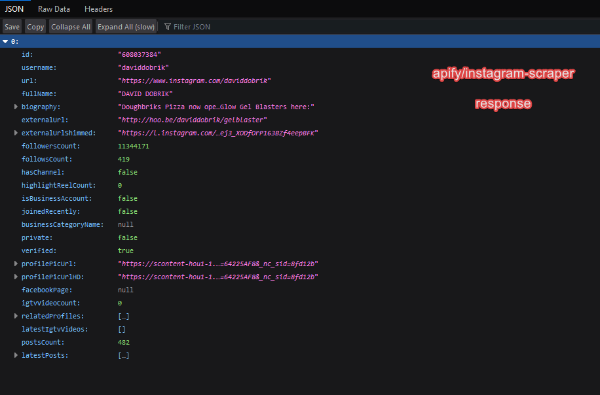
Task: Select the verified true row
Action: (x=125, y=250)
